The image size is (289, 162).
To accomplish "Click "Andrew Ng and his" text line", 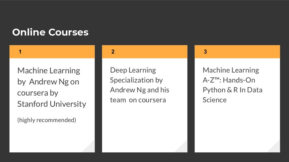I will pos(139,90).
